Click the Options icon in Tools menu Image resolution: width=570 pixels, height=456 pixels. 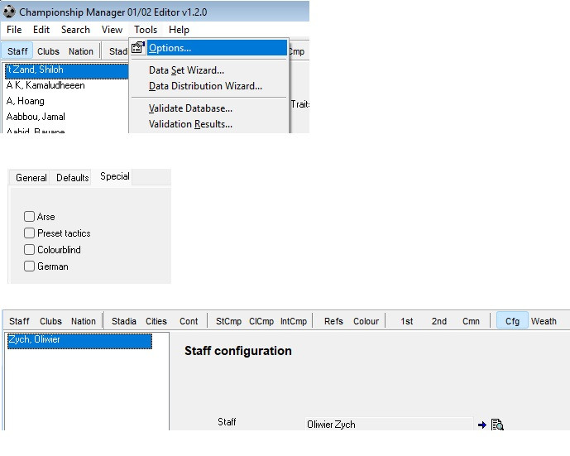tap(138, 48)
